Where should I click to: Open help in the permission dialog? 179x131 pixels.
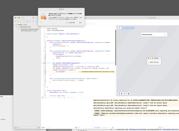pyautogui.click(x=41, y=23)
